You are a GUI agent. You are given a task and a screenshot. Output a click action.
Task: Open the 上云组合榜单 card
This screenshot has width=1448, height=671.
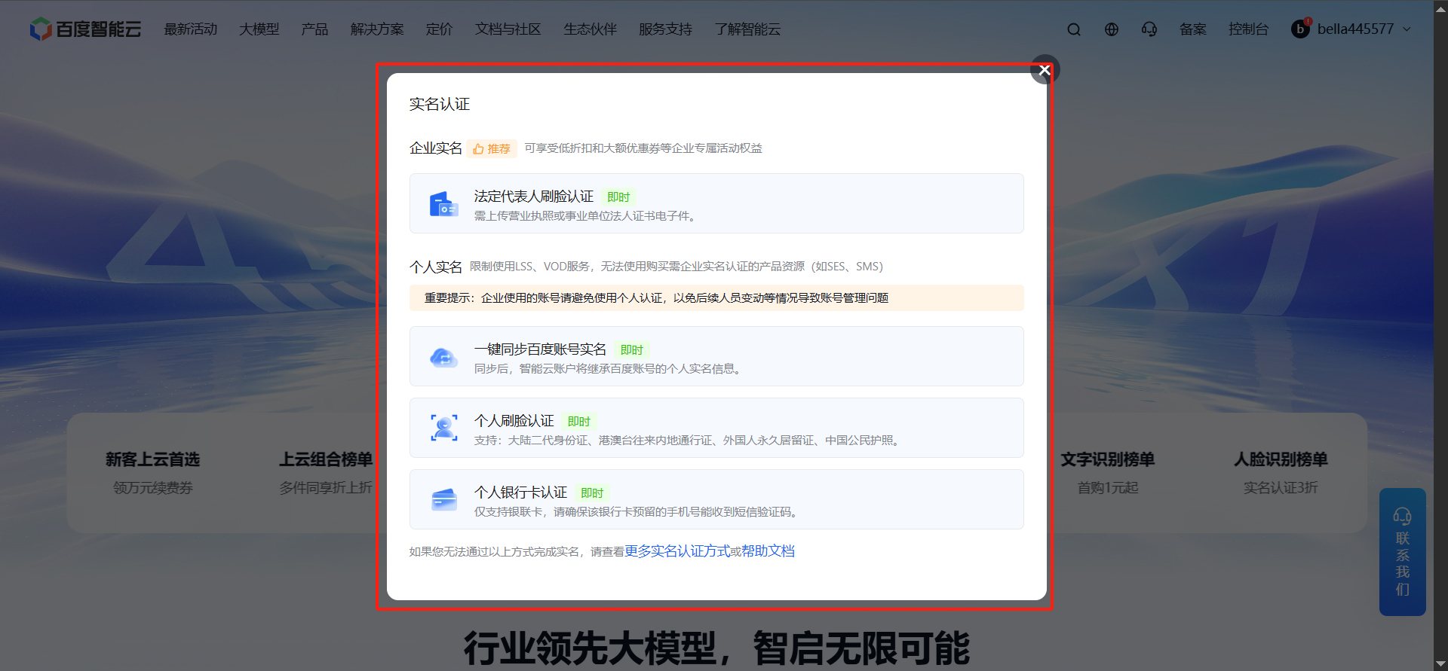coord(326,473)
